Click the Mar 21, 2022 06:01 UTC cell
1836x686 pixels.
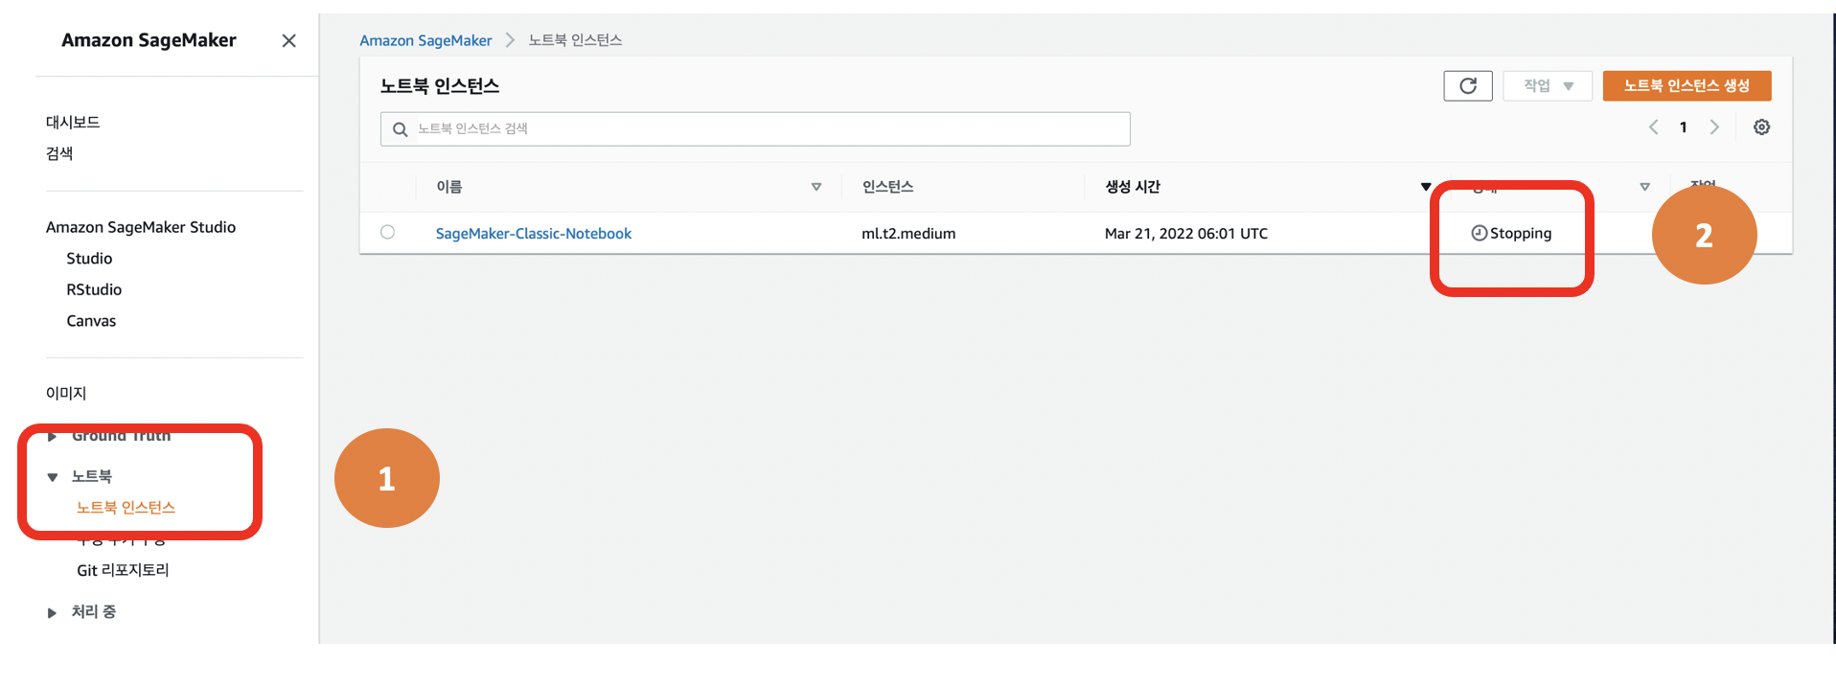(1186, 234)
